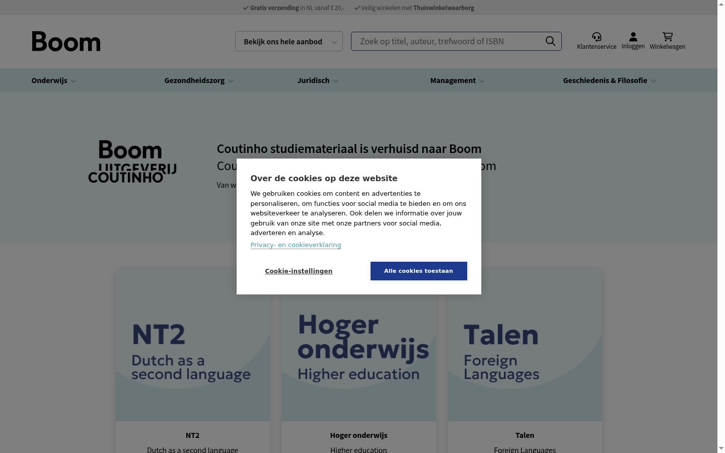Screen dimensions: 725x453
Task: Open Cookie-instellingen
Action: [x=299, y=271]
